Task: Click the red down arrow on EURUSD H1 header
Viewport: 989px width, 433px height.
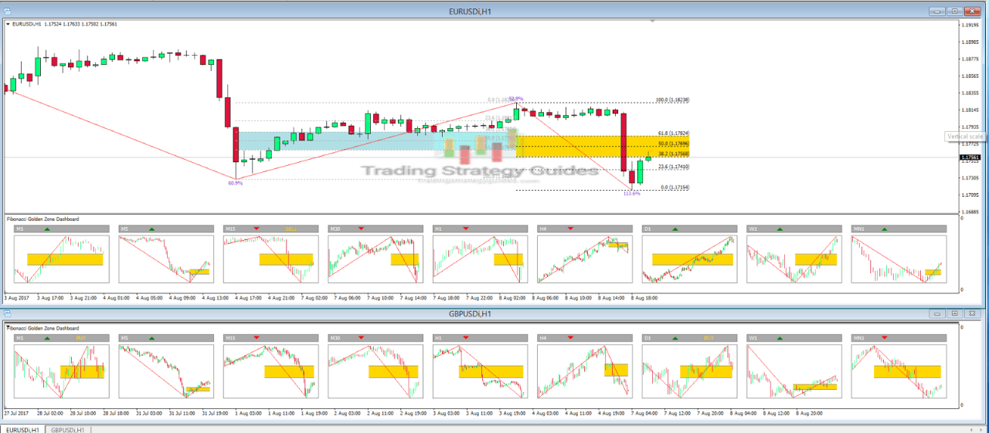Action: 466,229
